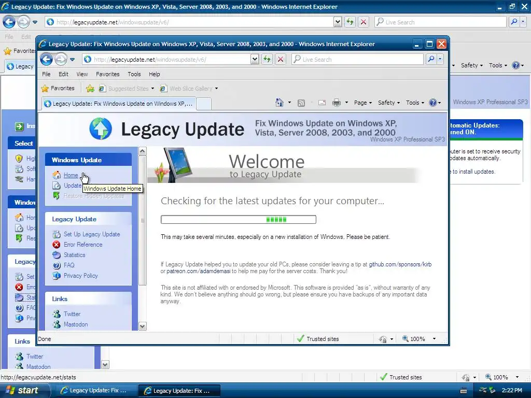Open the Safety dropdown in the front window

389,103
